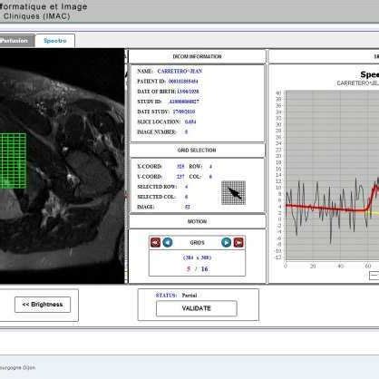Click the MOTION section header

pyautogui.click(x=197, y=221)
